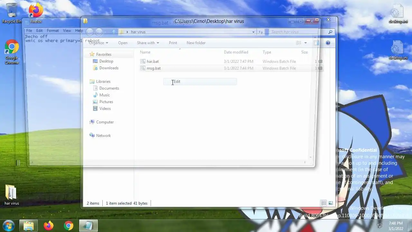Click the har virus address bar path

click(x=138, y=32)
